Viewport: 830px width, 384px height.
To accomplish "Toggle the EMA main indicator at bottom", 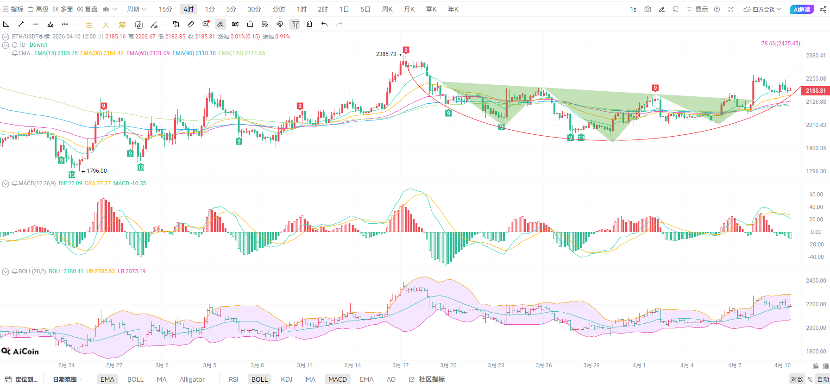I will pyautogui.click(x=107, y=379).
